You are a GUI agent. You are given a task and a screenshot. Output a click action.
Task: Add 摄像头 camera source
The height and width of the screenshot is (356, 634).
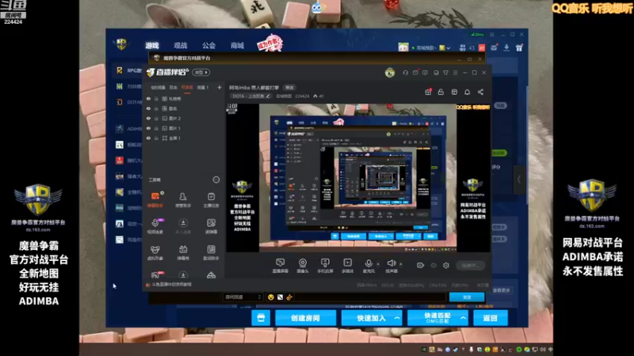click(303, 266)
